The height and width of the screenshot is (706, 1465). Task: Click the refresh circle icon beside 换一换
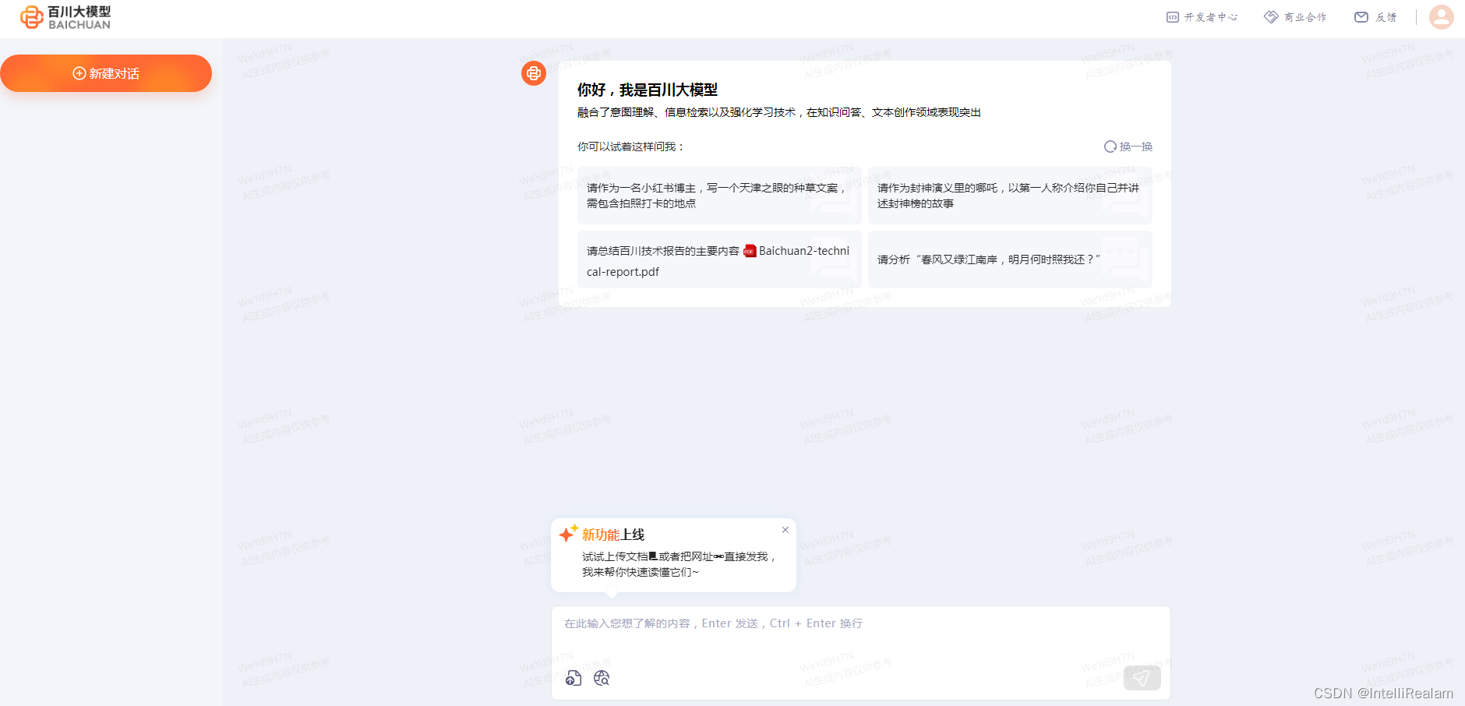(x=1110, y=146)
